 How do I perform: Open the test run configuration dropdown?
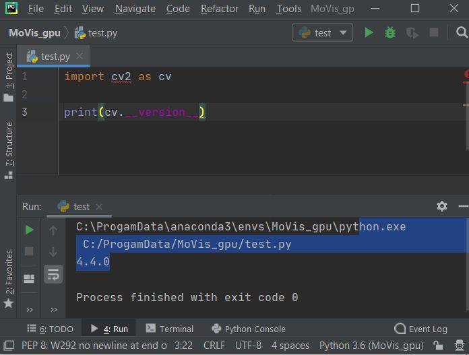click(322, 32)
